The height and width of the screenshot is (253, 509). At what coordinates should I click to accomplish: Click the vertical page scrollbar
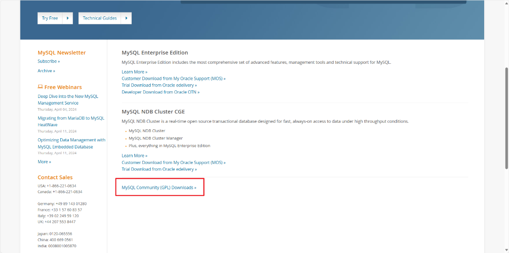pos(506,118)
